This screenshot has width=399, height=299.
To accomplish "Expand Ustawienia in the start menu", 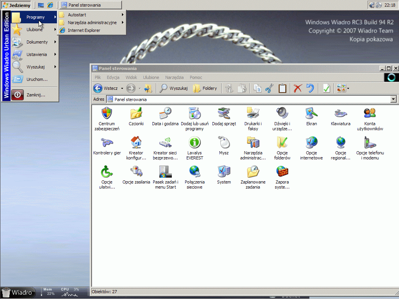I will (x=34, y=54).
